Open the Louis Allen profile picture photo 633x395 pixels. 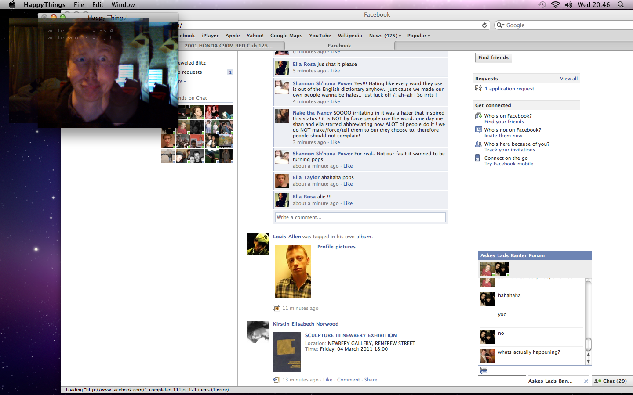point(293,272)
